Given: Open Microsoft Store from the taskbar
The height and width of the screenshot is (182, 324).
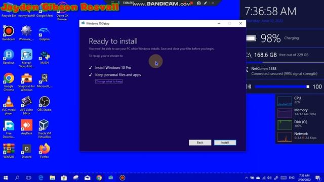Looking at the screenshot, I should coord(64,177).
